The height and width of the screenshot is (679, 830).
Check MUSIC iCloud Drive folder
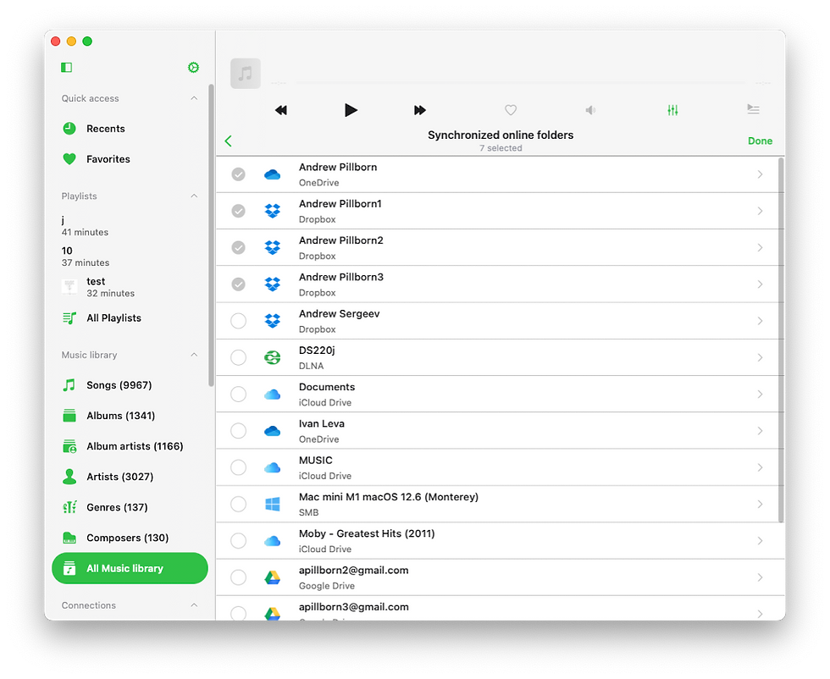click(x=239, y=467)
